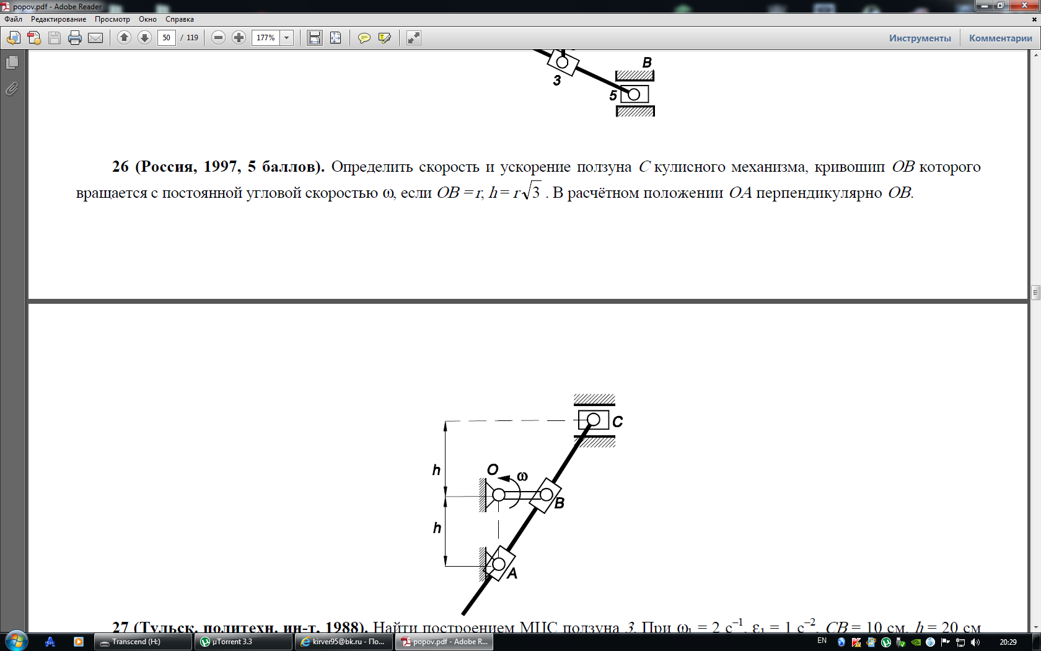Viewport: 1041px width, 651px height.
Task: Click the Print file icon
Action: pyautogui.click(x=75, y=38)
